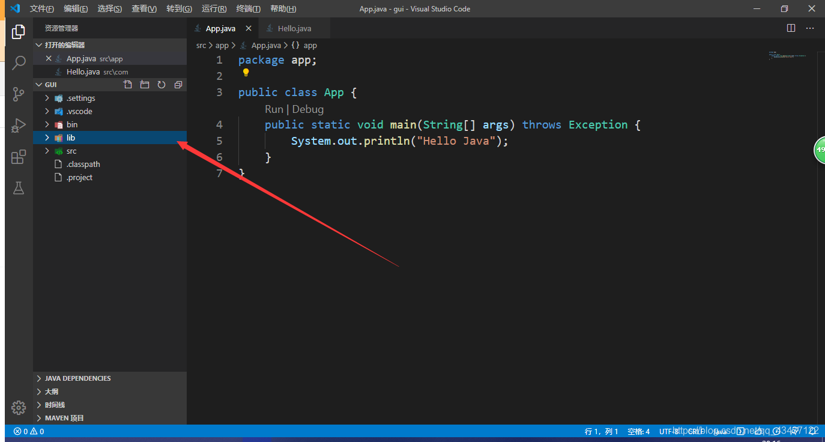825x442 pixels.
Task: Close App.java in open editors list
Action: pos(49,58)
